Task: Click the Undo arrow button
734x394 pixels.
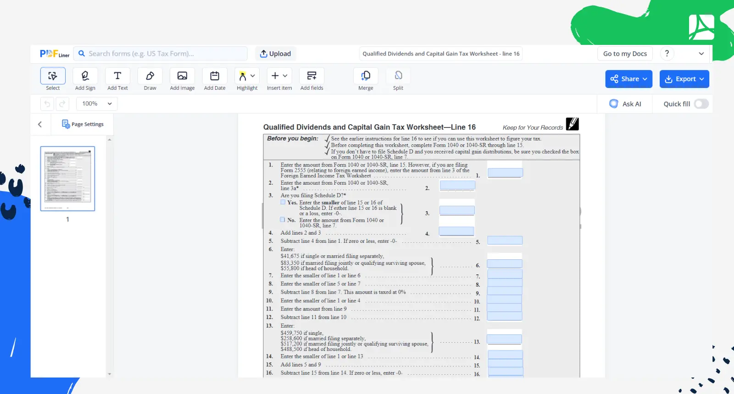Action: click(x=47, y=104)
